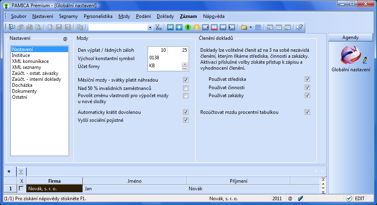Open the Personalistika menu
This screenshot has width=377, height=205.
tap(98, 16)
